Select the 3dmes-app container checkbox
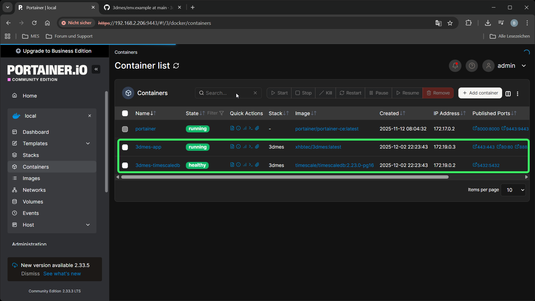Screen dimensions: 535x301 [x=125, y=147]
